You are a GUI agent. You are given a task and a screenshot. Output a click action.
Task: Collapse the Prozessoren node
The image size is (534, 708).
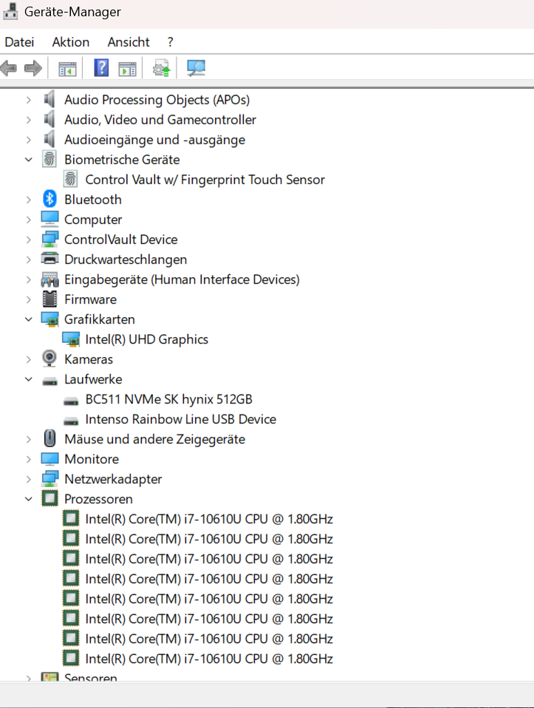pos(29,499)
